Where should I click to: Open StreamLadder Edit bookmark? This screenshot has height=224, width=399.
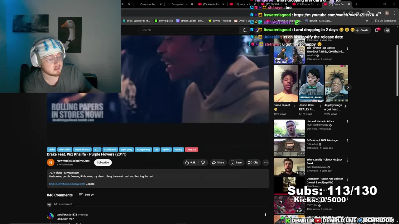click(190, 21)
